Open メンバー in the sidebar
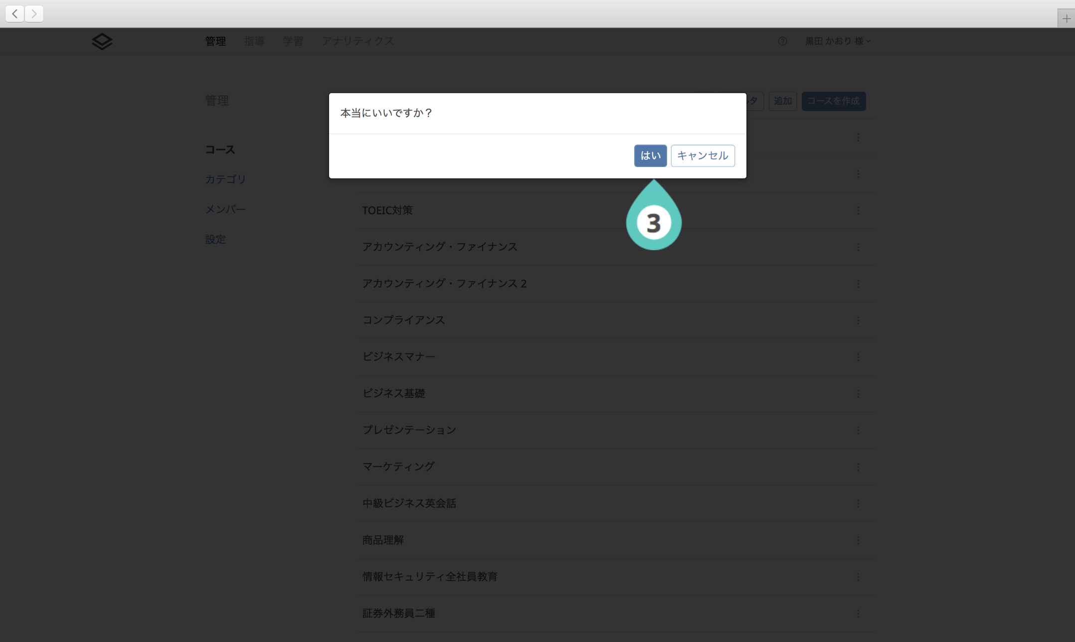The height and width of the screenshot is (642, 1075). pyautogui.click(x=225, y=209)
